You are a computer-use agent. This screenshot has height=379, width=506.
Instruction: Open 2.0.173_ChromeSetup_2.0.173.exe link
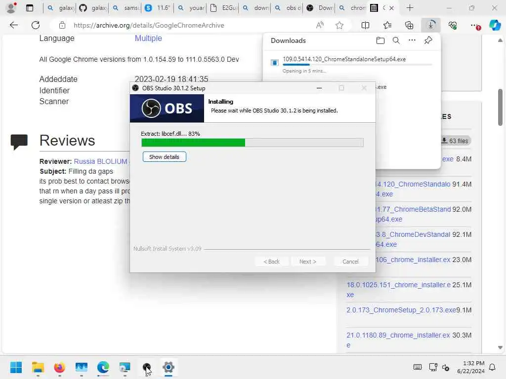pyautogui.click(x=401, y=310)
